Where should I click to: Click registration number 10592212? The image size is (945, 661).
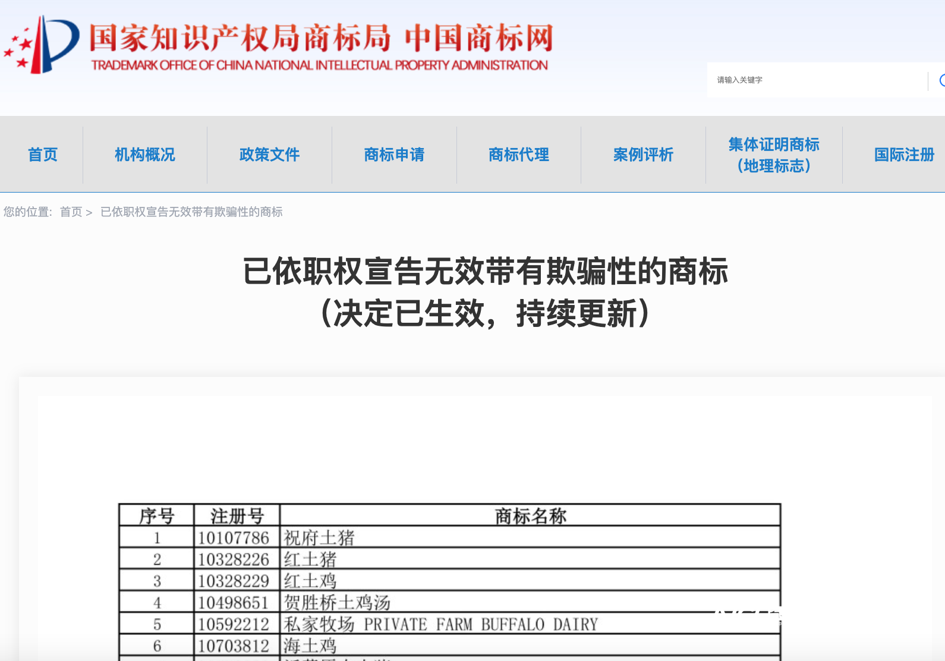(234, 624)
